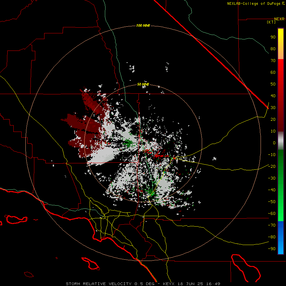Click the -20 value on velocity scale
Screen dimensions: 286x286
click(x=272, y=166)
